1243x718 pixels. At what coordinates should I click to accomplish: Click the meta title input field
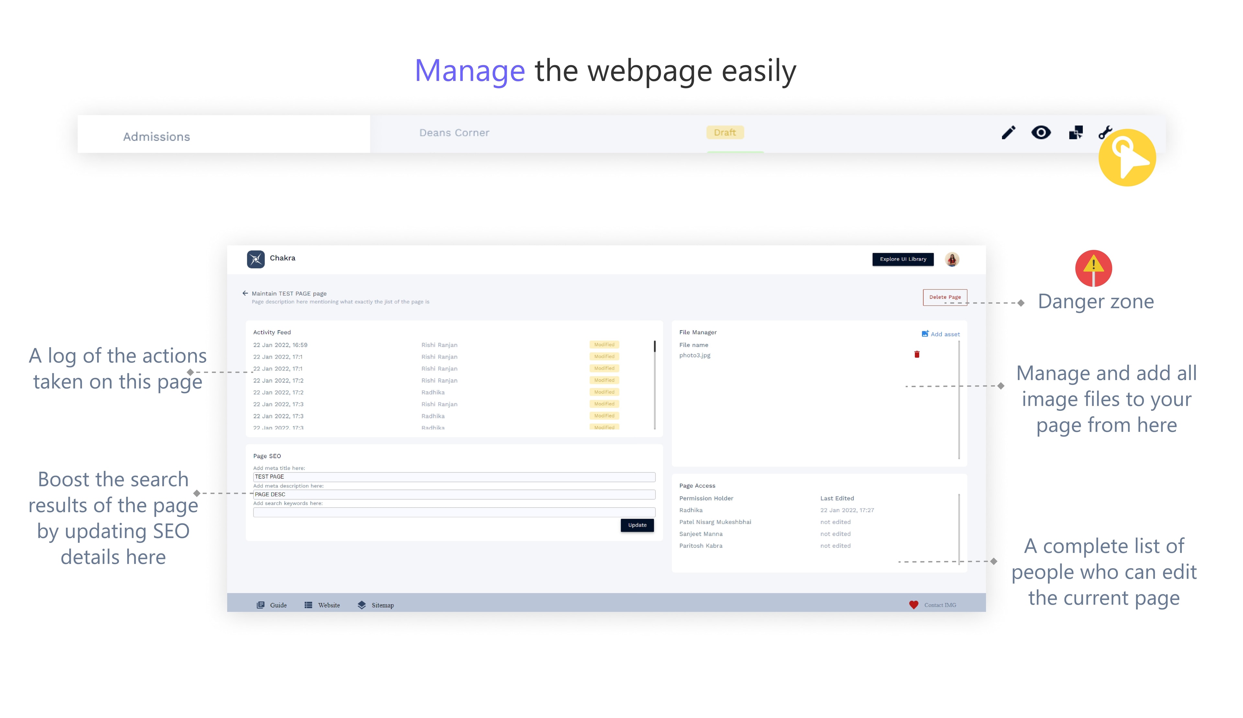coord(454,477)
